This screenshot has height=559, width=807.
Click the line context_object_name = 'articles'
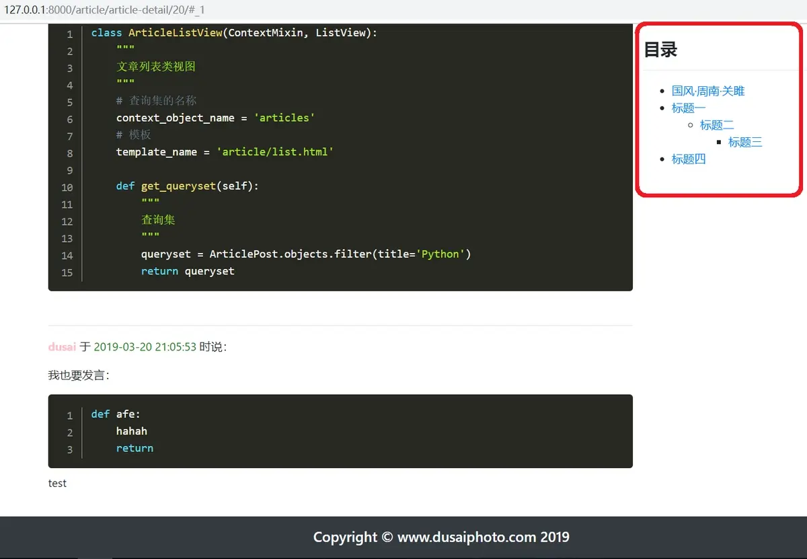point(215,118)
